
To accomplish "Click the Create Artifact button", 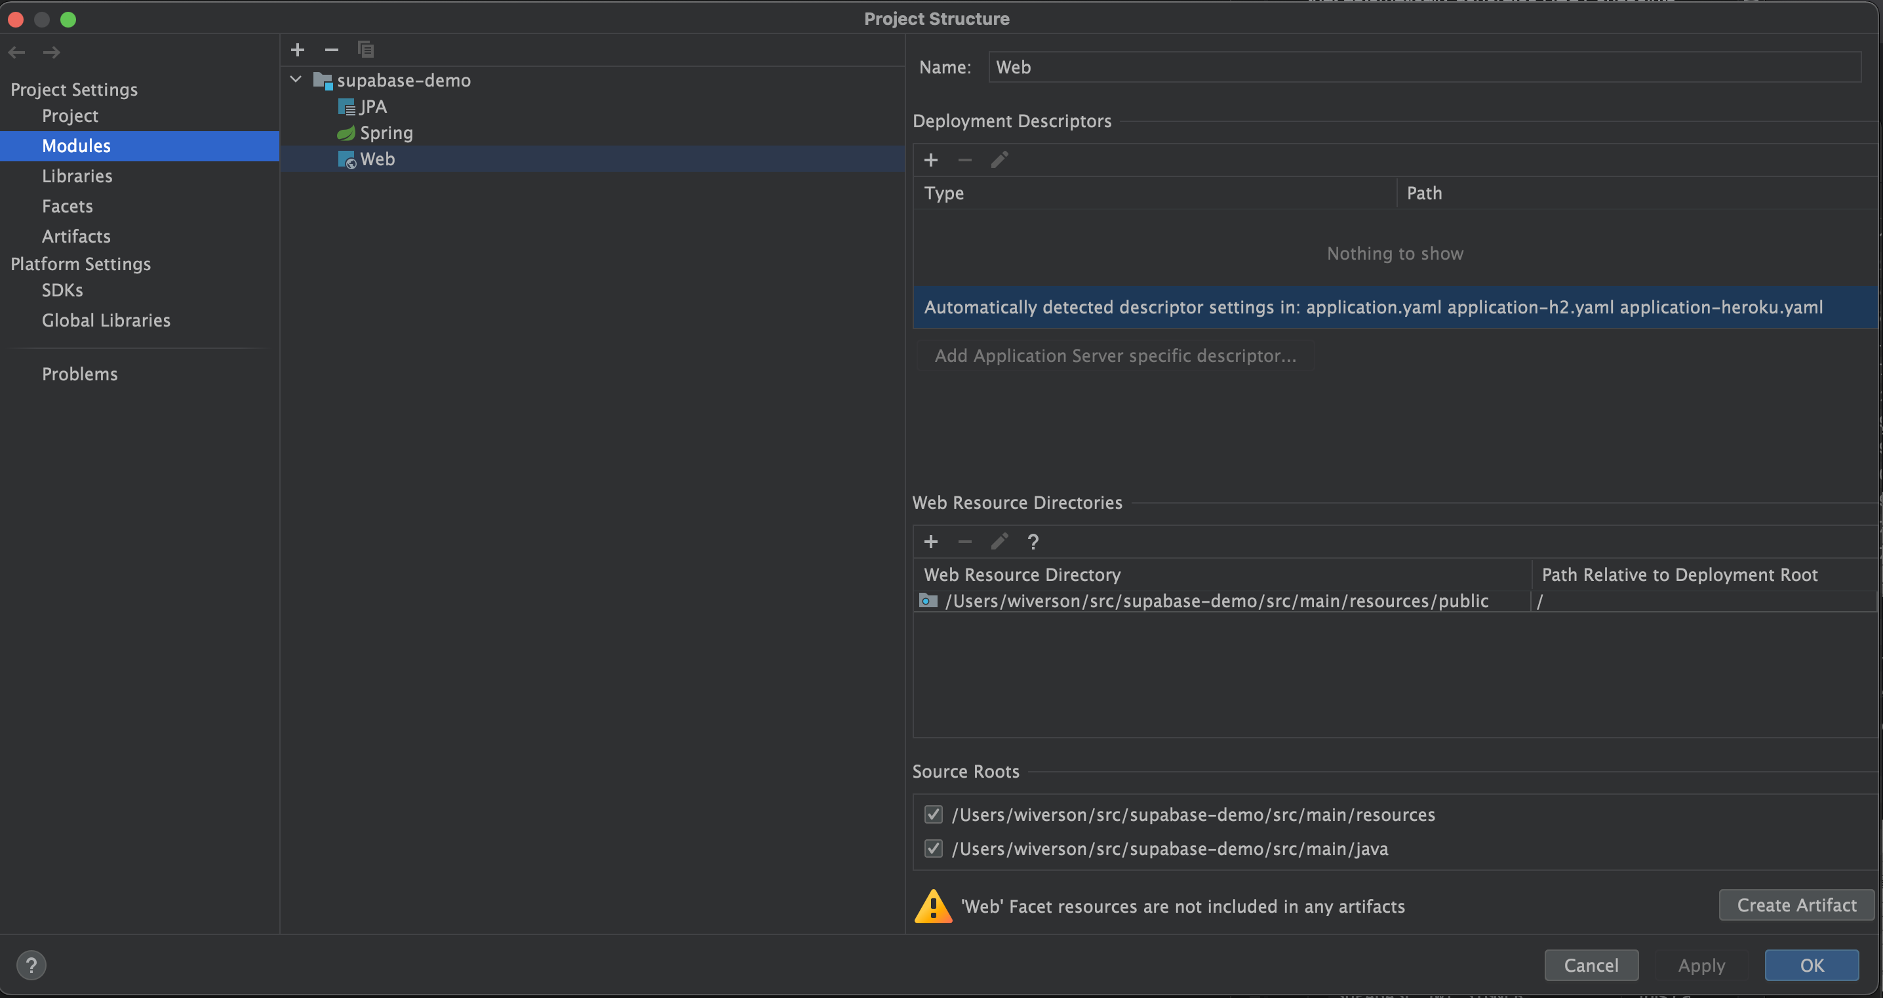I will coord(1793,904).
